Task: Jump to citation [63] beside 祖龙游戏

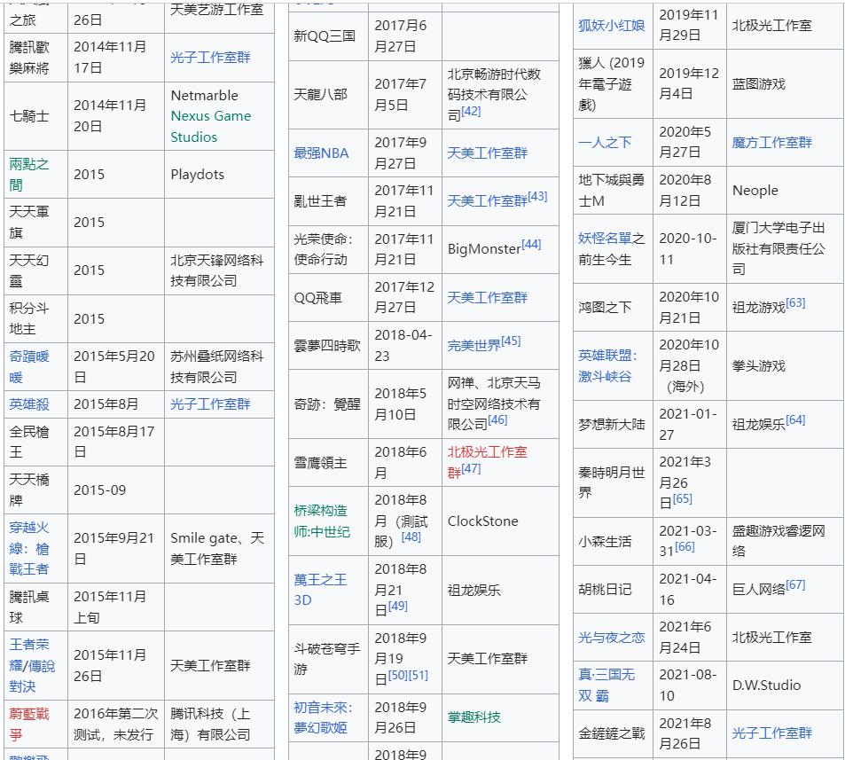Action: tap(795, 302)
